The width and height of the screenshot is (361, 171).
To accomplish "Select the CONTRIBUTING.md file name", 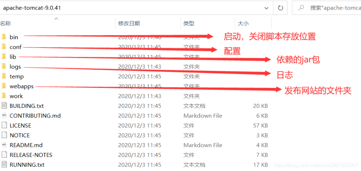I will 35,116.
